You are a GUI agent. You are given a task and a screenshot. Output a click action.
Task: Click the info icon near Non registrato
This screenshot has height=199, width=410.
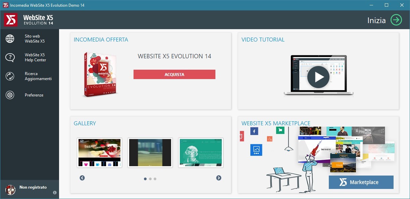pyautogui.click(x=55, y=193)
